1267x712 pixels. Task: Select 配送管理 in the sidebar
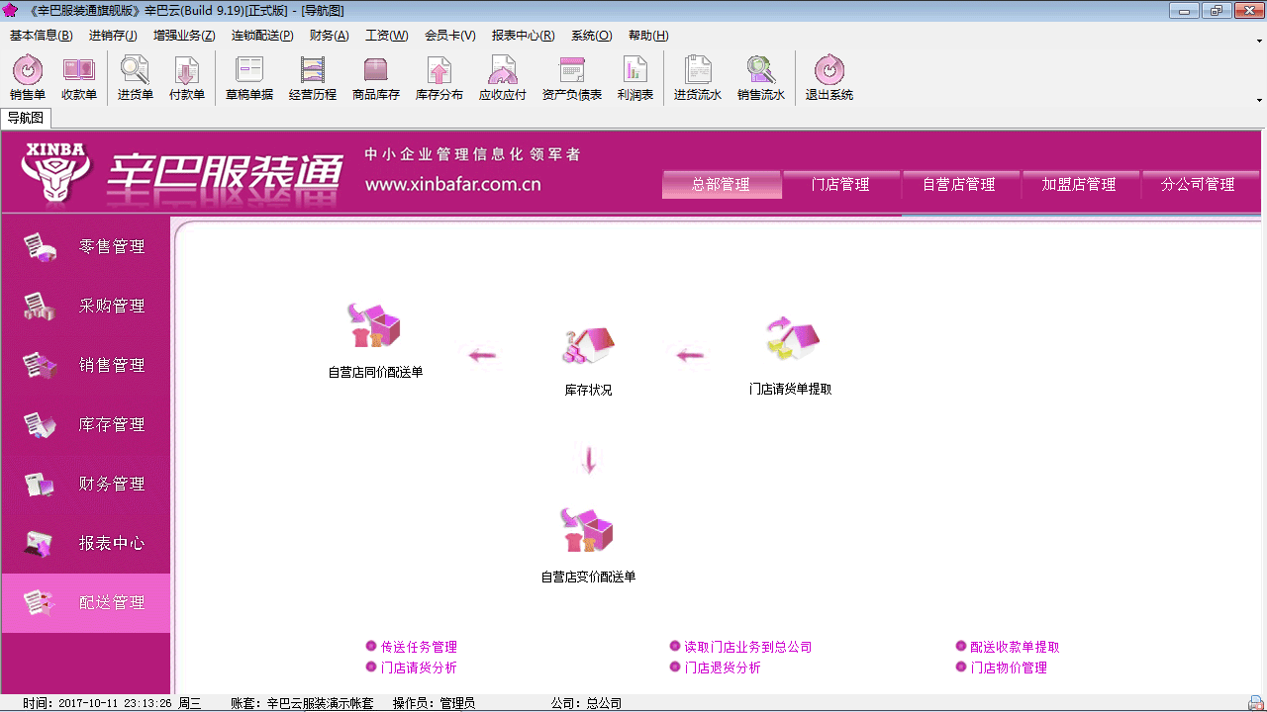pyautogui.click(x=85, y=603)
